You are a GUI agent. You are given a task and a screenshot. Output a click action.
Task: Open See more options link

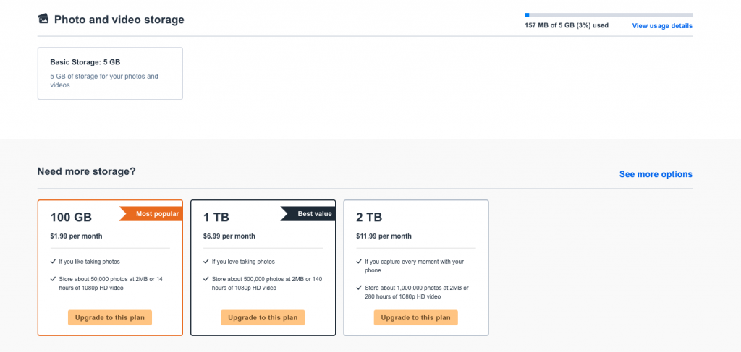click(656, 174)
